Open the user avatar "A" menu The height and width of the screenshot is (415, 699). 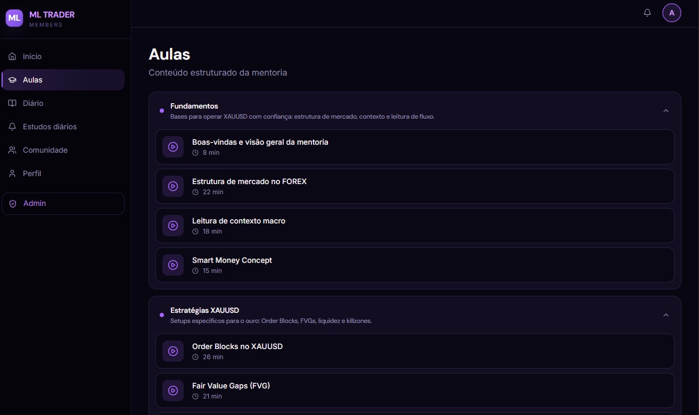pyautogui.click(x=672, y=13)
